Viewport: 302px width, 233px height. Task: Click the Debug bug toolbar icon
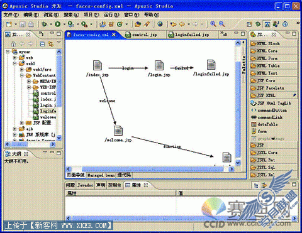tap(44, 24)
